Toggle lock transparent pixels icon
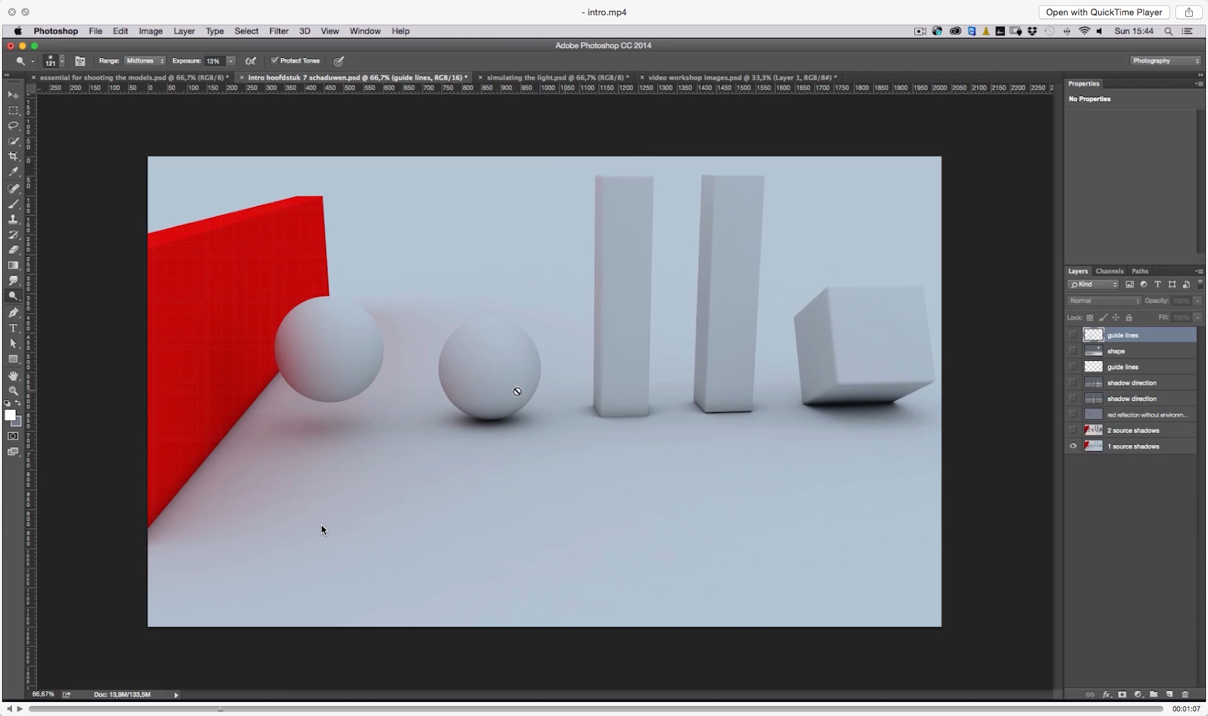The width and height of the screenshot is (1208, 716). (1090, 318)
